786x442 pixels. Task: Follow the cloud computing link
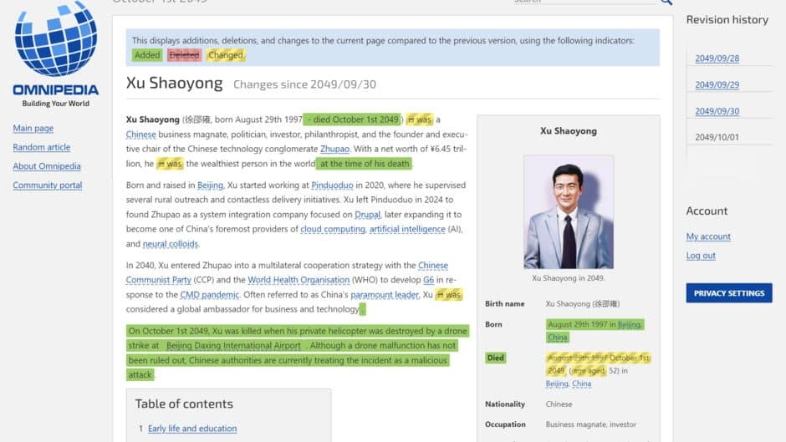tap(333, 230)
